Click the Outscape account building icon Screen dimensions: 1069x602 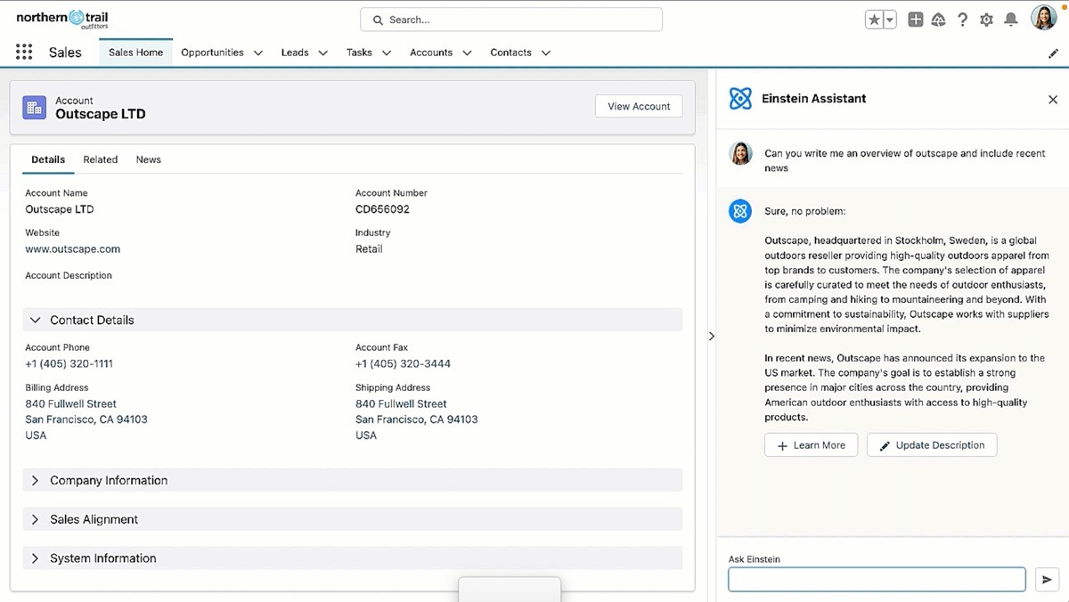pos(35,107)
